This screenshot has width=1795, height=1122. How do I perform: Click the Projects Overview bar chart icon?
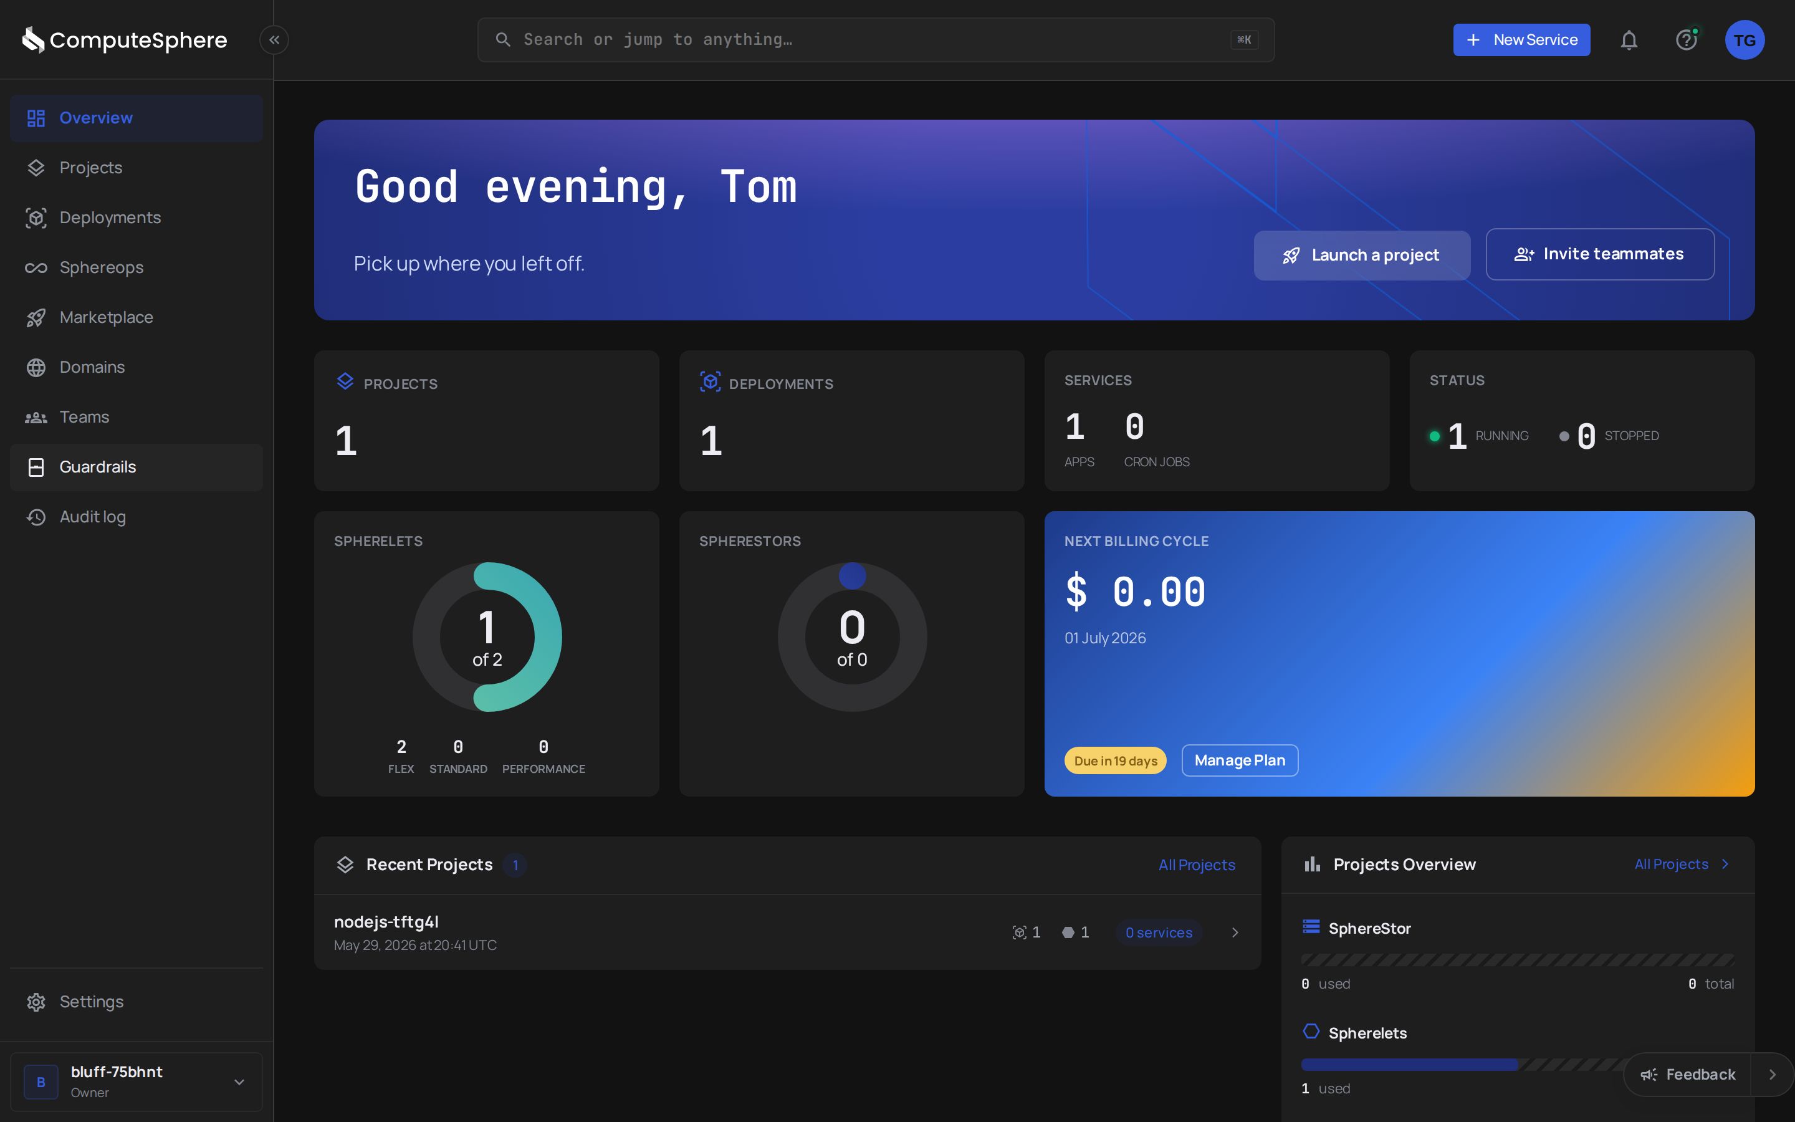click(1312, 864)
